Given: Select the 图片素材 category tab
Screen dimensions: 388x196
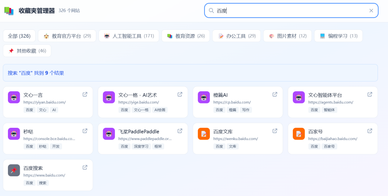Looking at the screenshot, I should (x=287, y=36).
